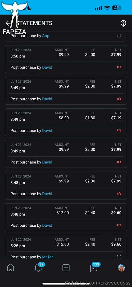Screen dimensions: 132x287
Task: Open Mr Mr's profile link
Action: [47, 257]
